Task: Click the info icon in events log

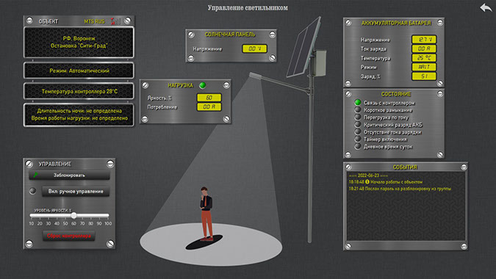Action: 367,181
